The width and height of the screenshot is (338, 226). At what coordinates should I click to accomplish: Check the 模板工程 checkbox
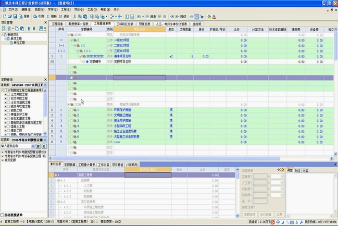point(8,131)
